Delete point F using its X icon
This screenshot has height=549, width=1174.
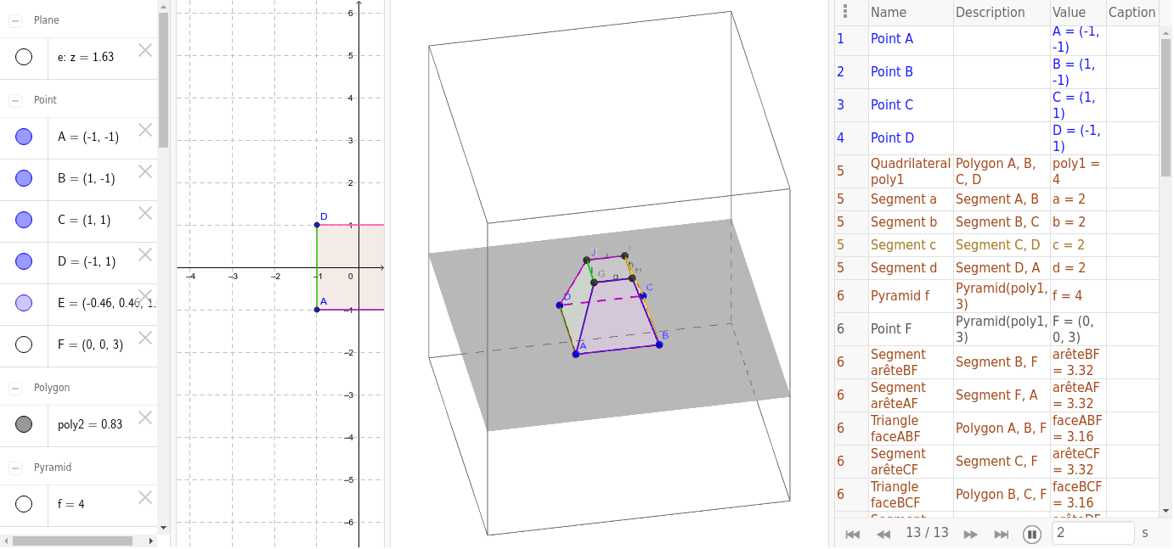pyautogui.click(x=144, y=338)
